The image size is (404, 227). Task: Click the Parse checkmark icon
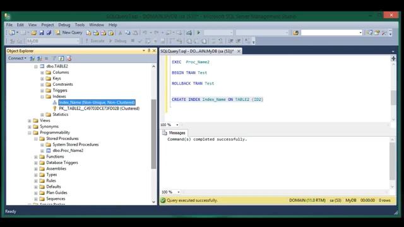[x=140, y=41]
